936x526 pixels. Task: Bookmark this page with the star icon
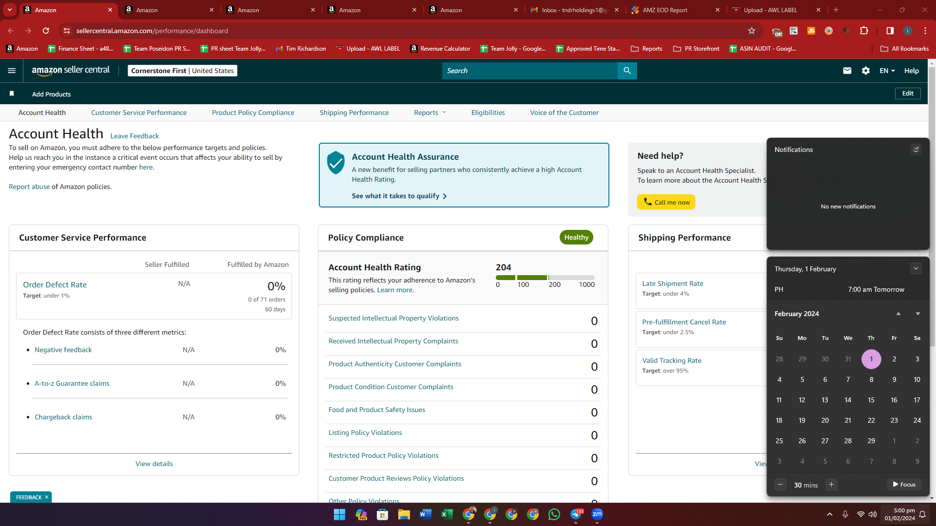point(752,31)
